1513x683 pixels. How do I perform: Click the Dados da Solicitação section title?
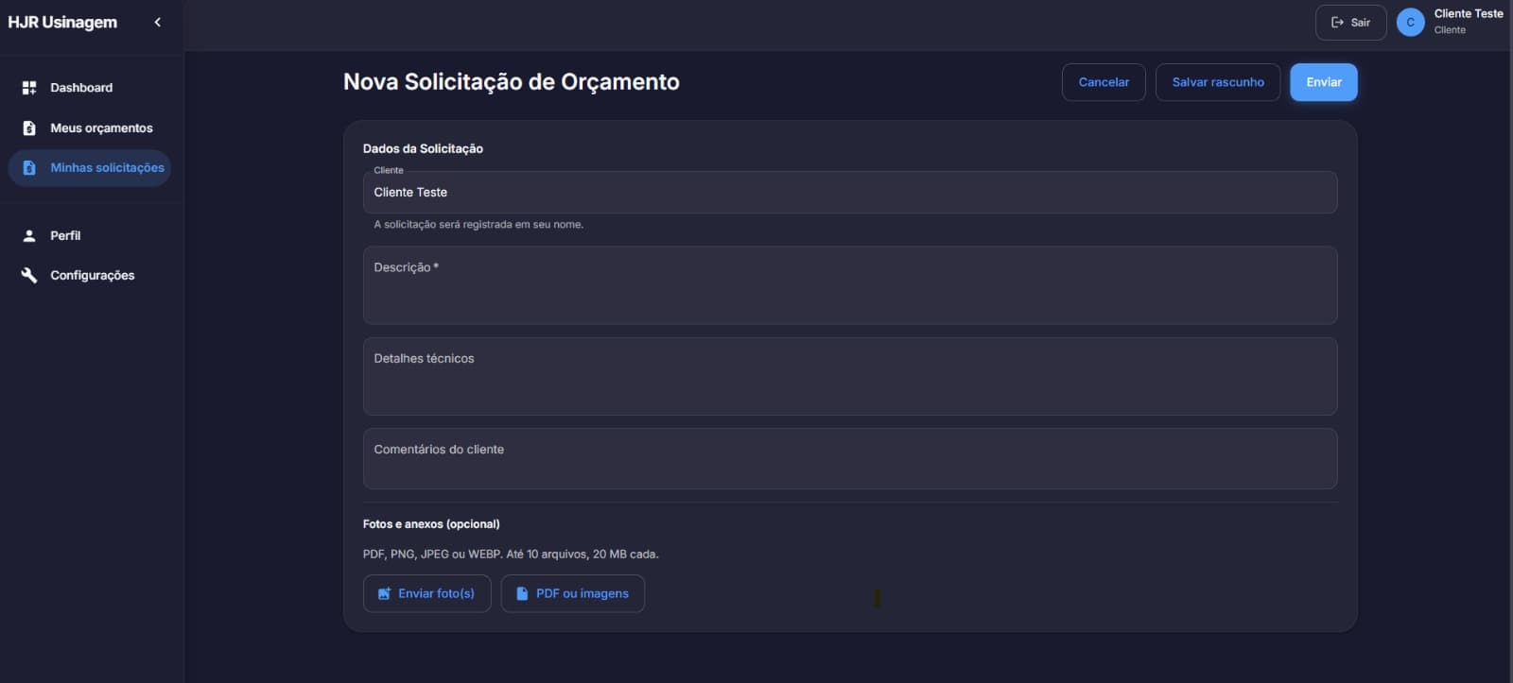click(423, 148)
